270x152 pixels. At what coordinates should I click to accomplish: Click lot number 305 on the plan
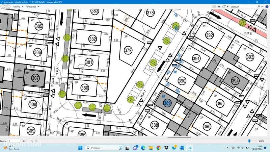pos(39,26)
